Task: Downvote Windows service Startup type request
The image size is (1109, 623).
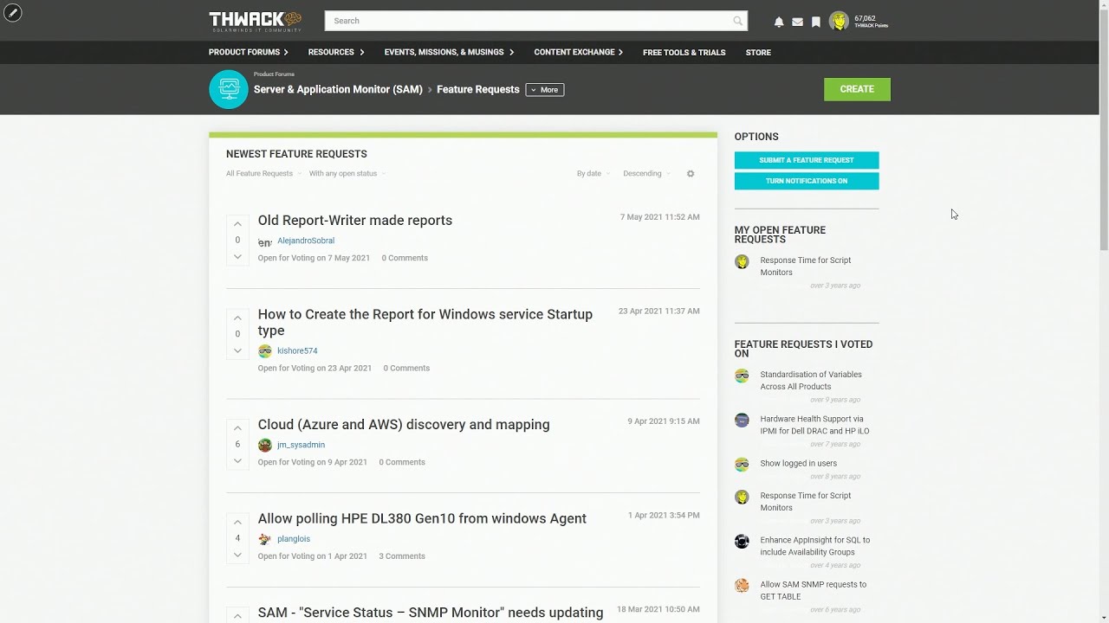Action: [237, 350]
